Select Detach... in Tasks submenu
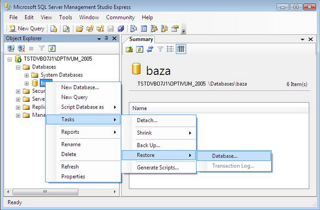Image resolution: width=320 pixels, height=210 pixels. (159, 120)
